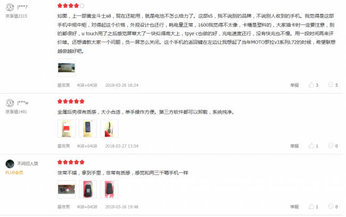Like the review by j***7
346x217 pixels.
pyautogui.click(x=314, y=85)
